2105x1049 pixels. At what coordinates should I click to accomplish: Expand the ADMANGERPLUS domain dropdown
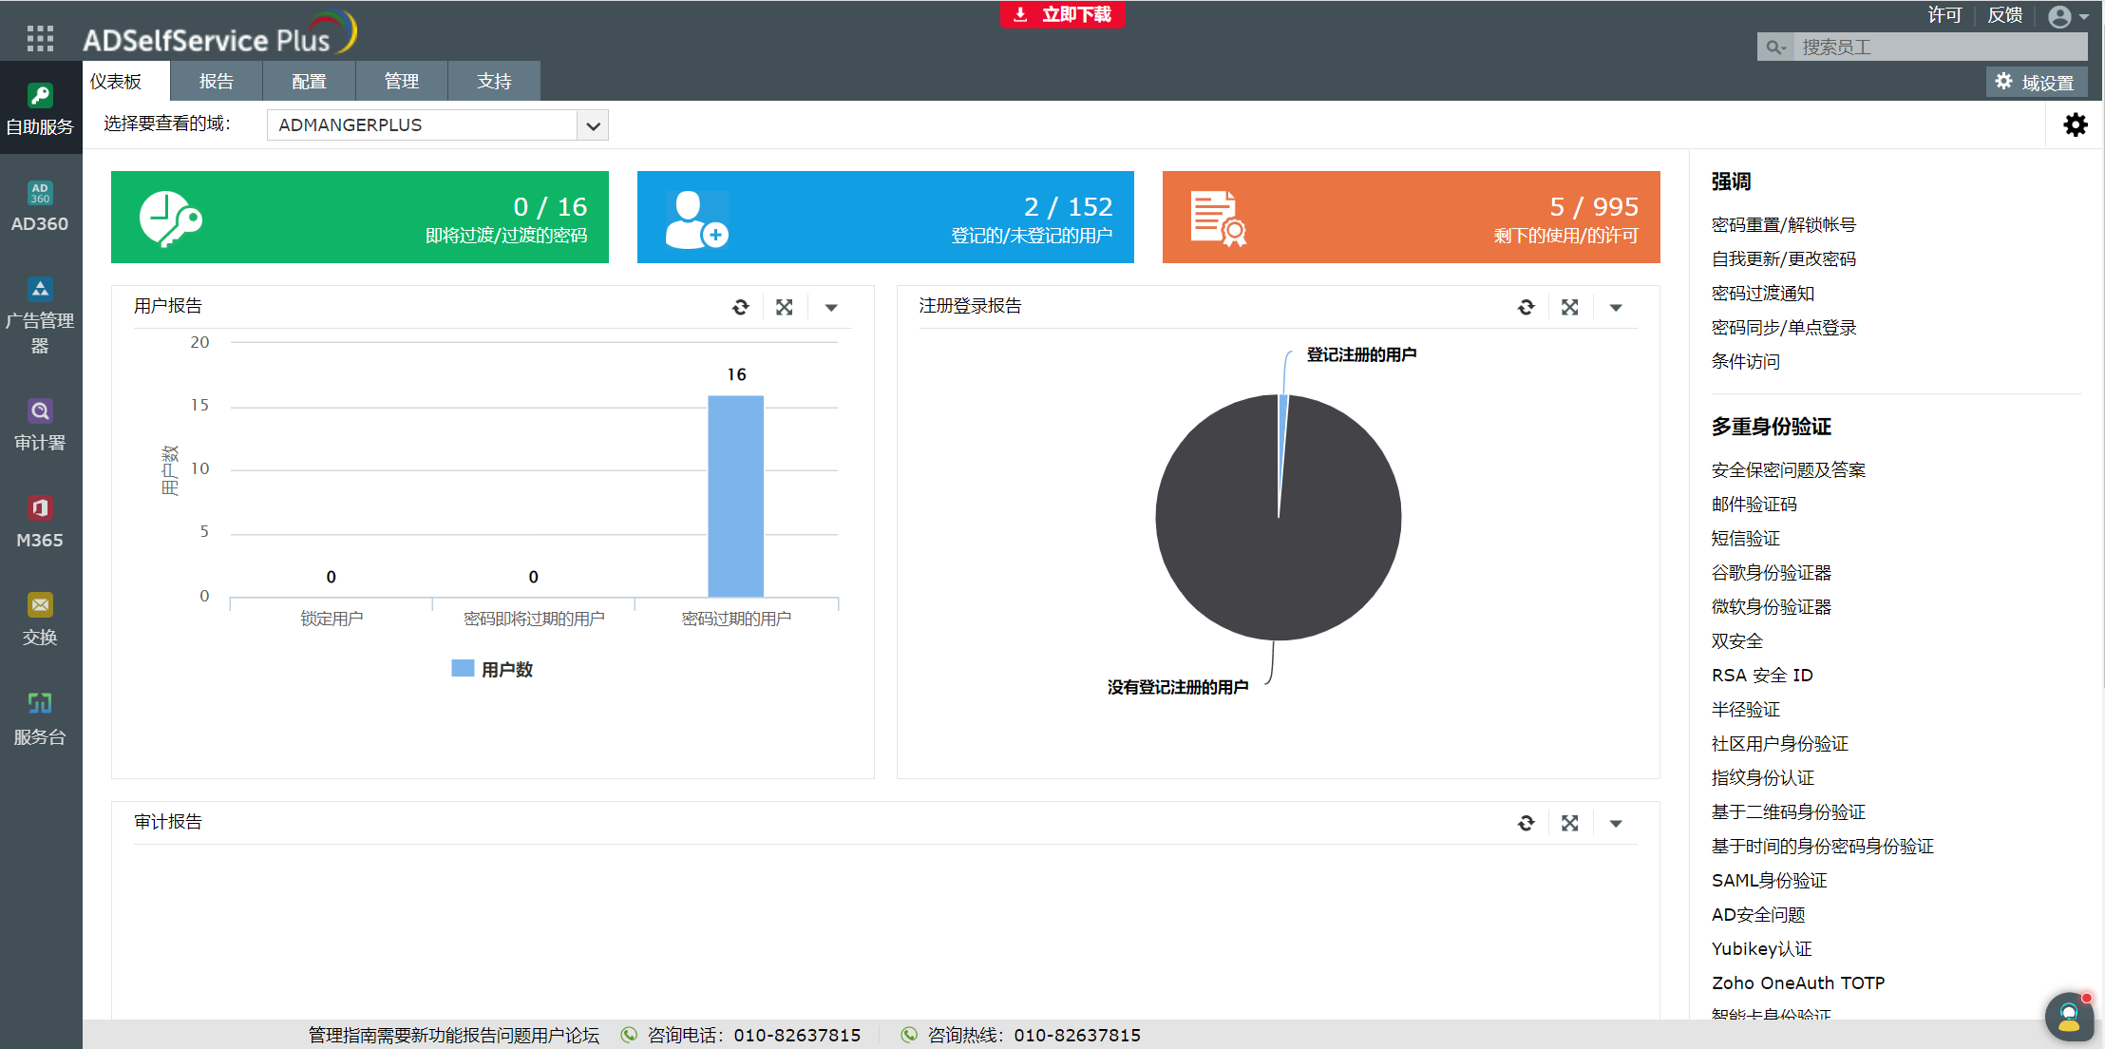click(x=593, y=125)
